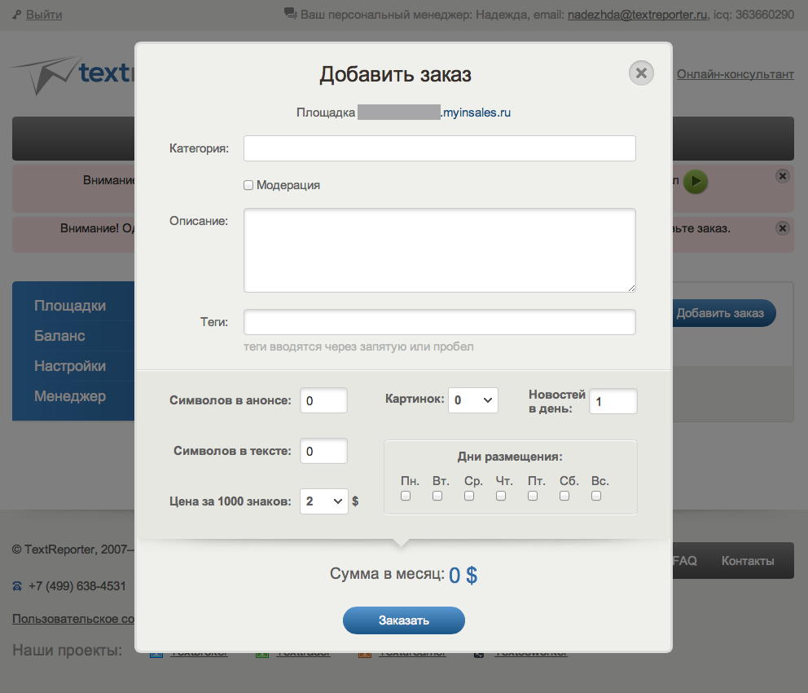The image size is (808, 693).
Task: Focus the Описание text area
Action: [x=440, y=250]
